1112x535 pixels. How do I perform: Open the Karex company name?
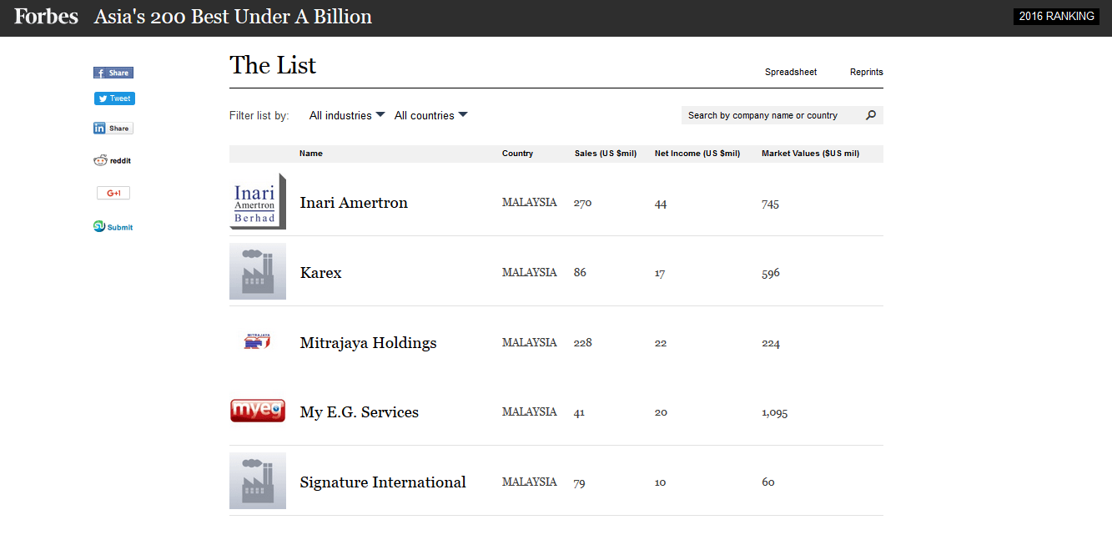(321, 273)
